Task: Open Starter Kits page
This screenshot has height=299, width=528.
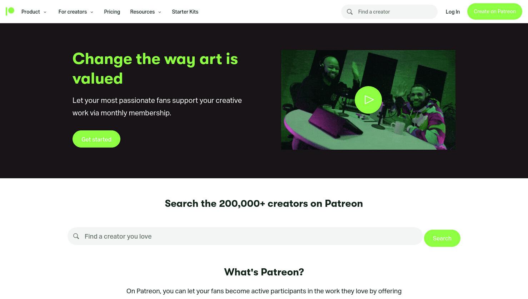Action: click(x=185, y=12)
